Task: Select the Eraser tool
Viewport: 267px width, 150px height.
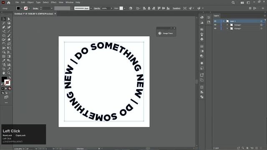Action: click(x=9, y=40)
